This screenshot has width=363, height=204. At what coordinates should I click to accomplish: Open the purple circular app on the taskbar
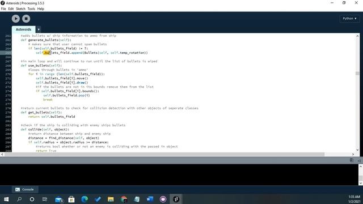pyautogui.click(x=163, y=199)
